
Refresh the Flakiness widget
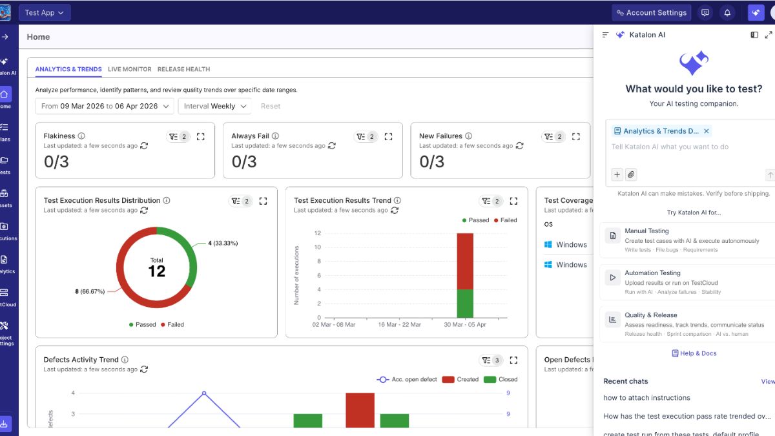144,146
